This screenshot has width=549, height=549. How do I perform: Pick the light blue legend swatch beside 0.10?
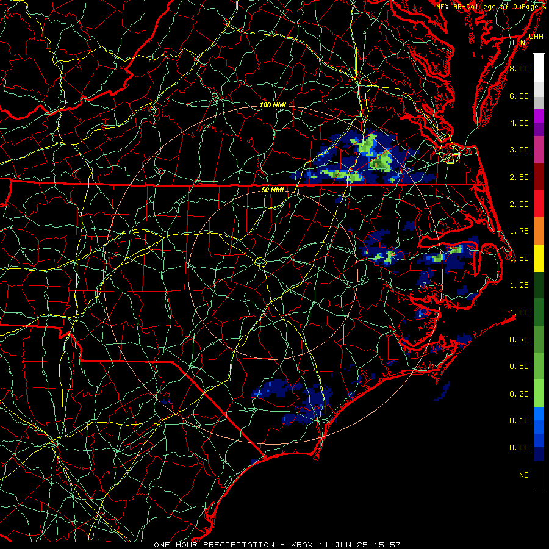click(539, 414)
